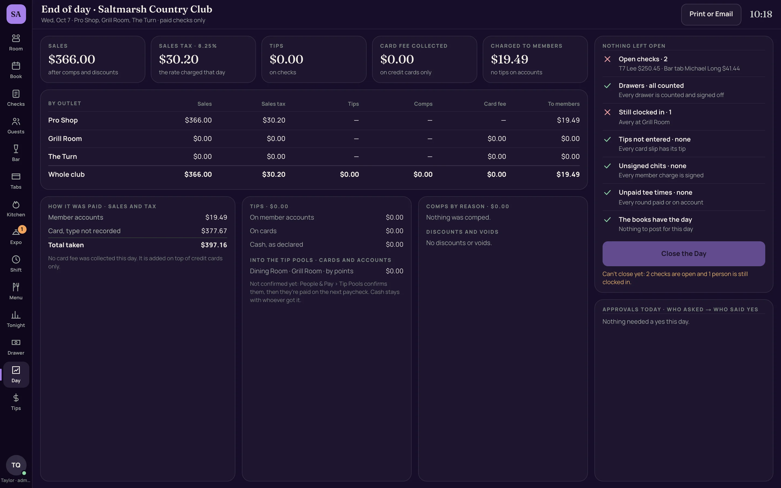Go to Checks in sidebar
The height and width of the screenshot is (488, 781).
pyautogui.click(x=16, y=98)
